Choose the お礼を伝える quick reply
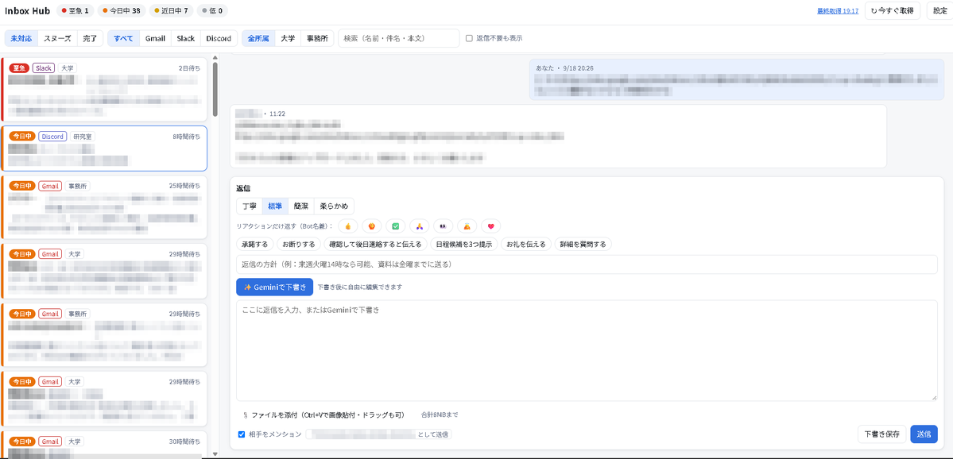This screenshot has width=953, height=459. 525,244
